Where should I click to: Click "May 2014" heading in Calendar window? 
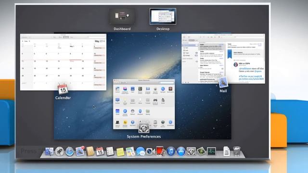click(x=100, y=41)
